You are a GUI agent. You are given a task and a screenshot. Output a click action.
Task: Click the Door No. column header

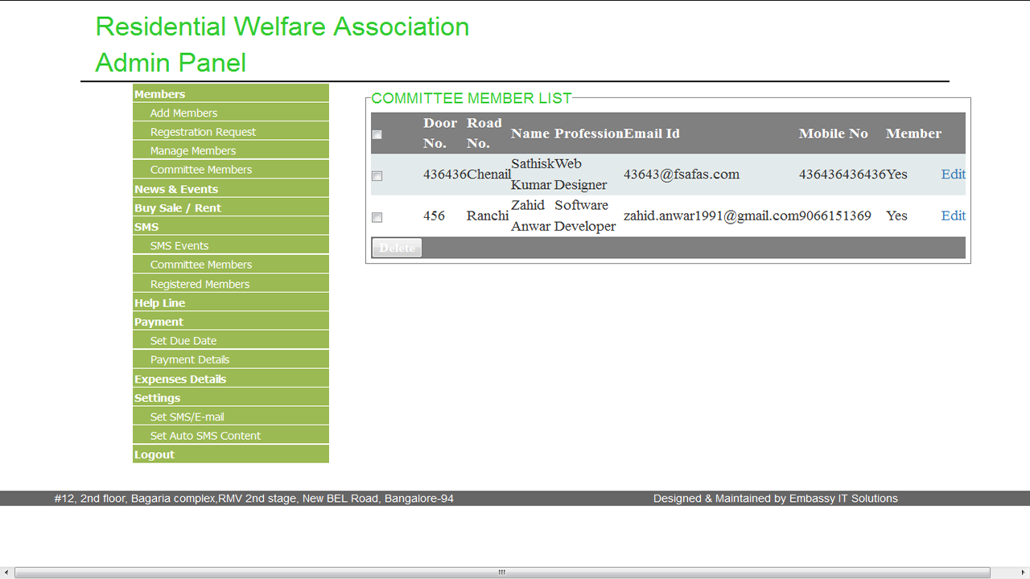[440, 133]
